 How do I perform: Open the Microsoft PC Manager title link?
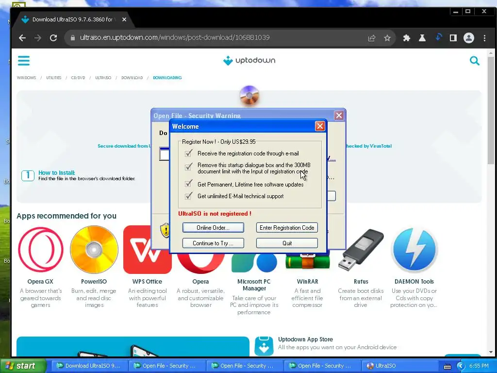tap(254, 285)
